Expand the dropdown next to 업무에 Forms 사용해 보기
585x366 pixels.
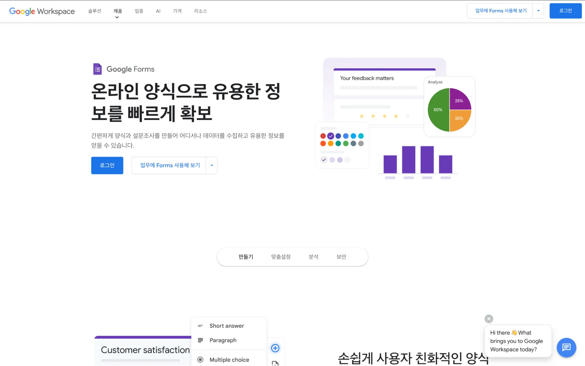click(538, 11)
